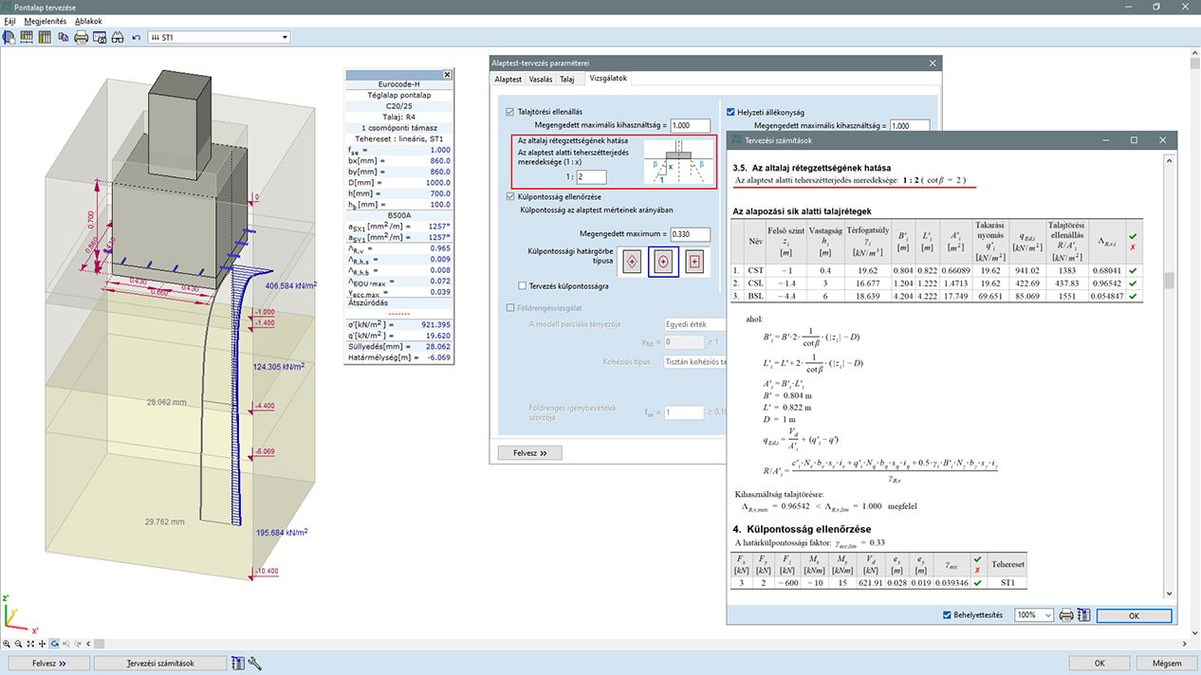1201x675 pixels.
Task: Click the fit-to-window icon
Action: [x=29, y=644]
